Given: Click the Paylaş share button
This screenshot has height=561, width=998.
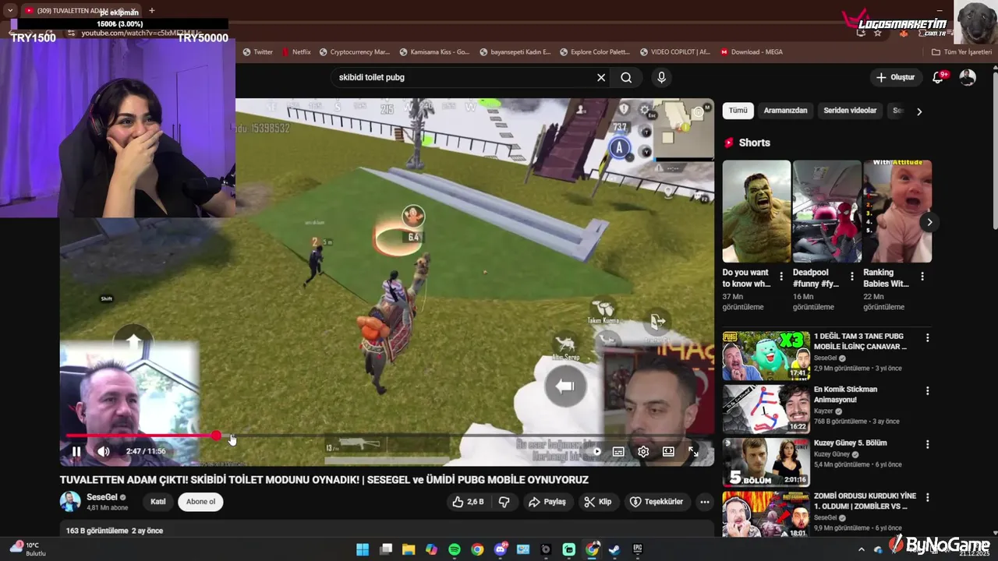Looking at the screenshot, I should [547, 502].
